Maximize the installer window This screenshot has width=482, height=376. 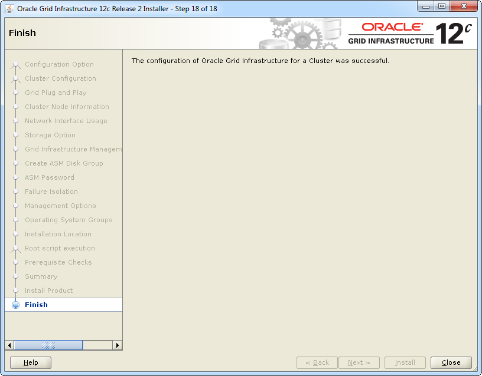pos(442,6)
